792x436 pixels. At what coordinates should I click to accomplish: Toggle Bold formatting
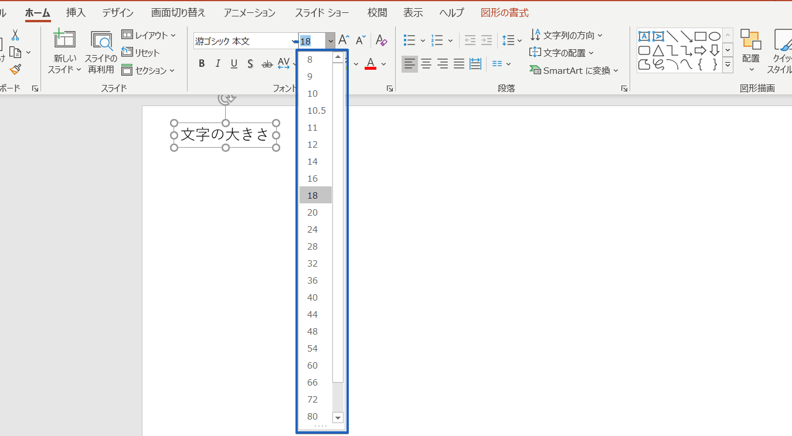(202, 64)
